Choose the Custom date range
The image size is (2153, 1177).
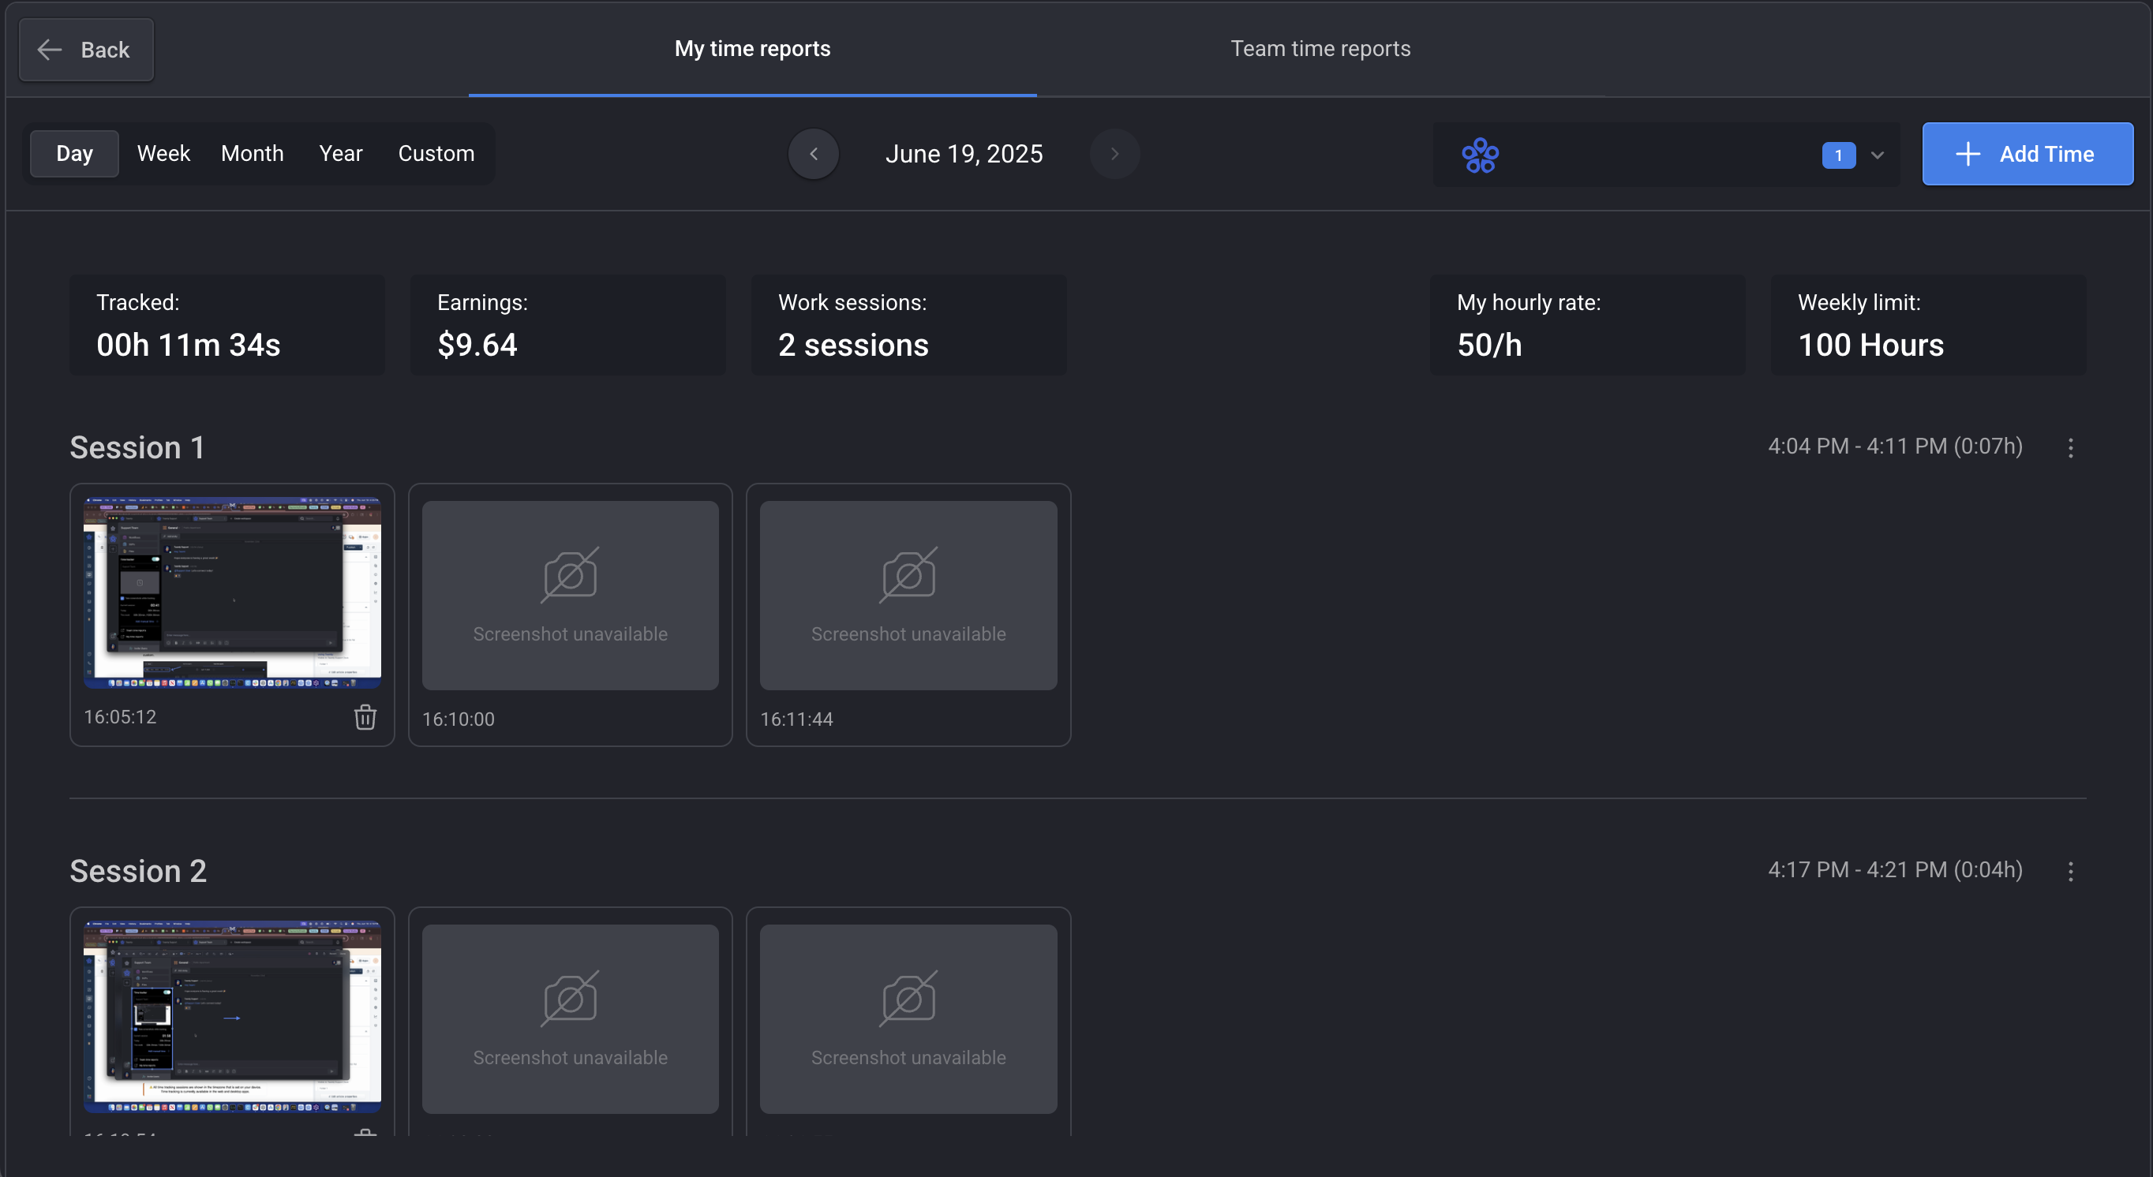pos(436,154)
